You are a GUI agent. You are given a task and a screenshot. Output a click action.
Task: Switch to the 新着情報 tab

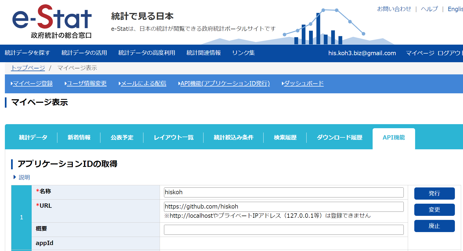pos(79,137)
